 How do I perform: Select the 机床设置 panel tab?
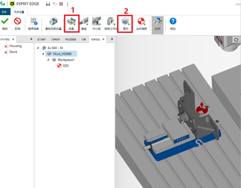point(95,39)
